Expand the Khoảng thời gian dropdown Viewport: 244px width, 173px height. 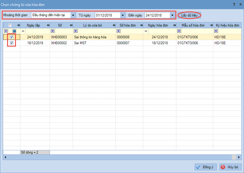tap(73, 15)
